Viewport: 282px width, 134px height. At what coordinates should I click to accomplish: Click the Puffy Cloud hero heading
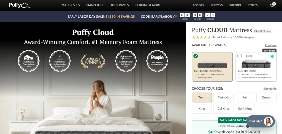click(x=93, y=33)
